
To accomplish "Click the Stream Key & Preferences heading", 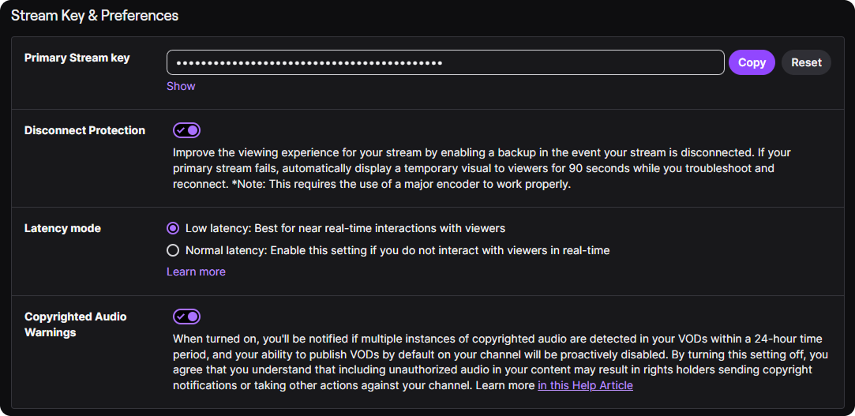I will [95, 16].
